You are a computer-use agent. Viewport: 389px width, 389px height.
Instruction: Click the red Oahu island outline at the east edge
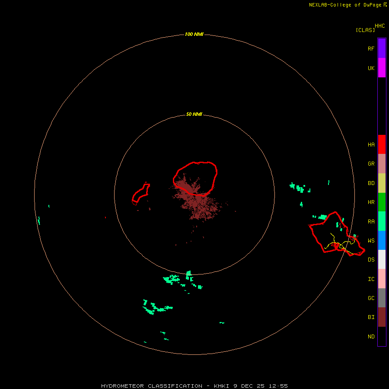[337, 234]
